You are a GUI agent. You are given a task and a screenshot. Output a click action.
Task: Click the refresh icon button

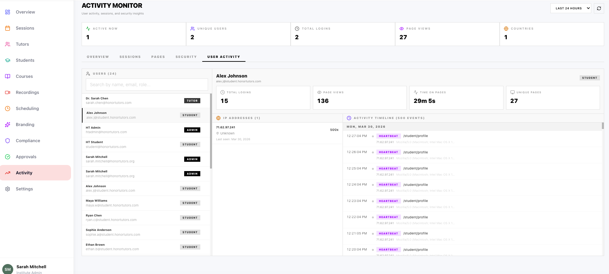tap(599, 8)
